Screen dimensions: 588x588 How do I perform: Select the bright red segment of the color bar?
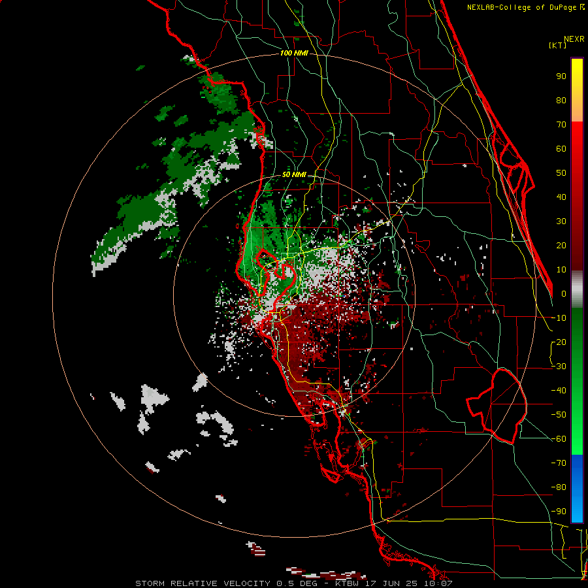[577, 139]
